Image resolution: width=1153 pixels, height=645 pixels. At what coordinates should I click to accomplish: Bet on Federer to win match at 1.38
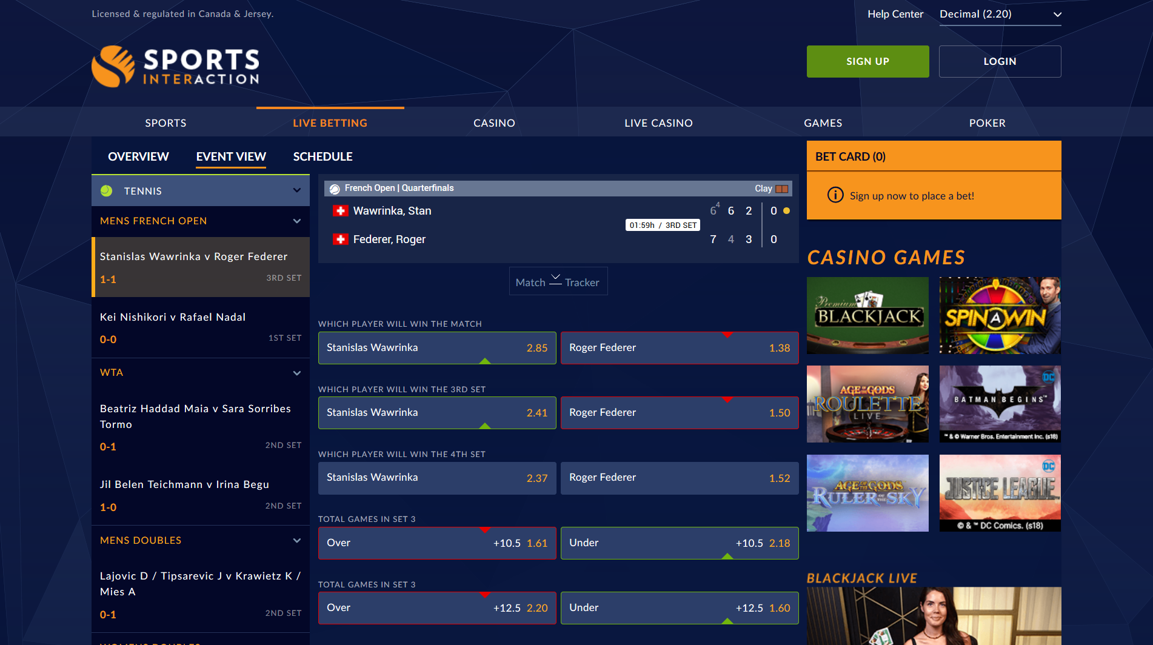click(680, 348)
